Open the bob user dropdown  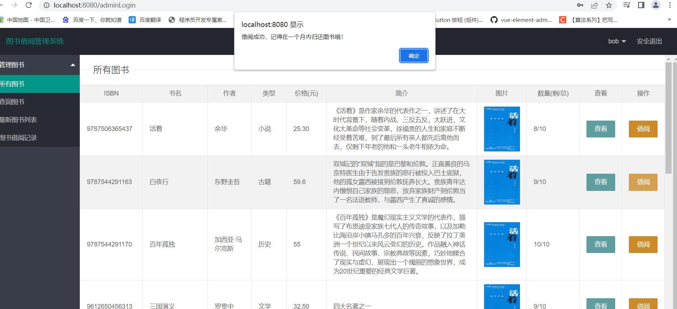(x=617, y=41)
